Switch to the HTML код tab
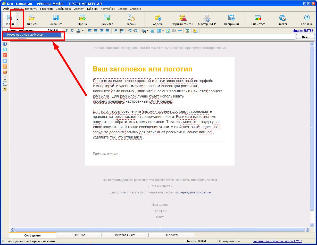 (79, 235)
